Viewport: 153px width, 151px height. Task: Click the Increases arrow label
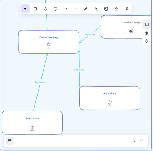click(x=90, y=35)
